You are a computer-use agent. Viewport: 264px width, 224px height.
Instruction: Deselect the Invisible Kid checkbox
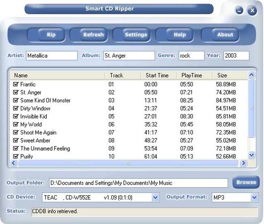(16, 116)
